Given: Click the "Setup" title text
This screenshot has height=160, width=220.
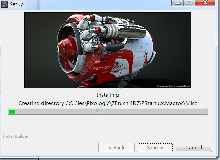Looking at the screenshot, I should (17, 4).
